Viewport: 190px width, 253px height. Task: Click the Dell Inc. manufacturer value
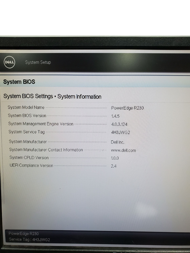(118, 142)
